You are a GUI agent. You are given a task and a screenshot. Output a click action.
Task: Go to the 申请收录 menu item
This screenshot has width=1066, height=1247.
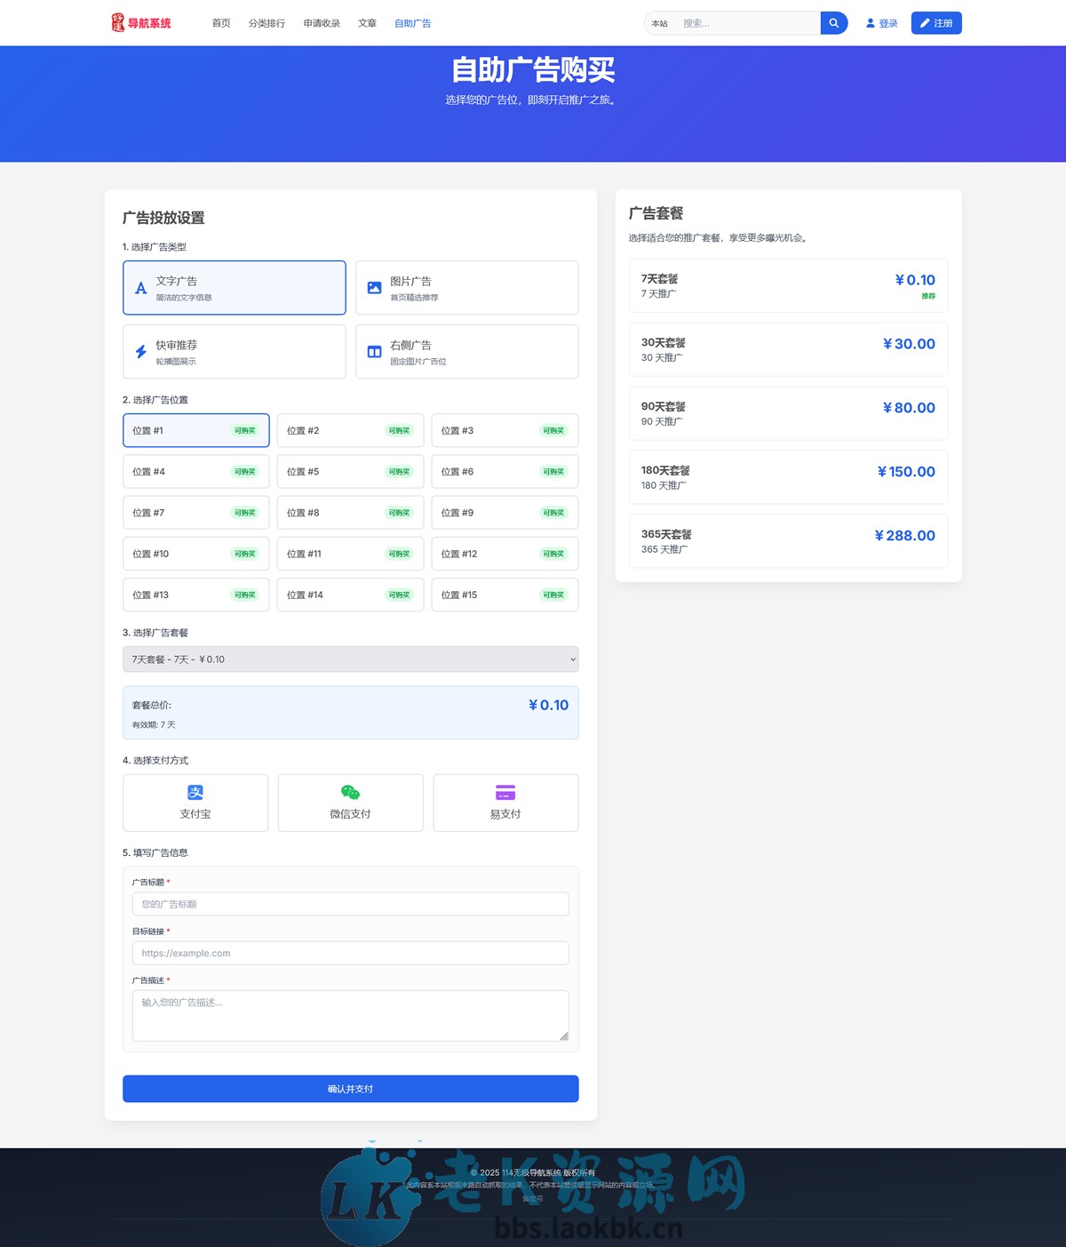[x=322, y=23]
